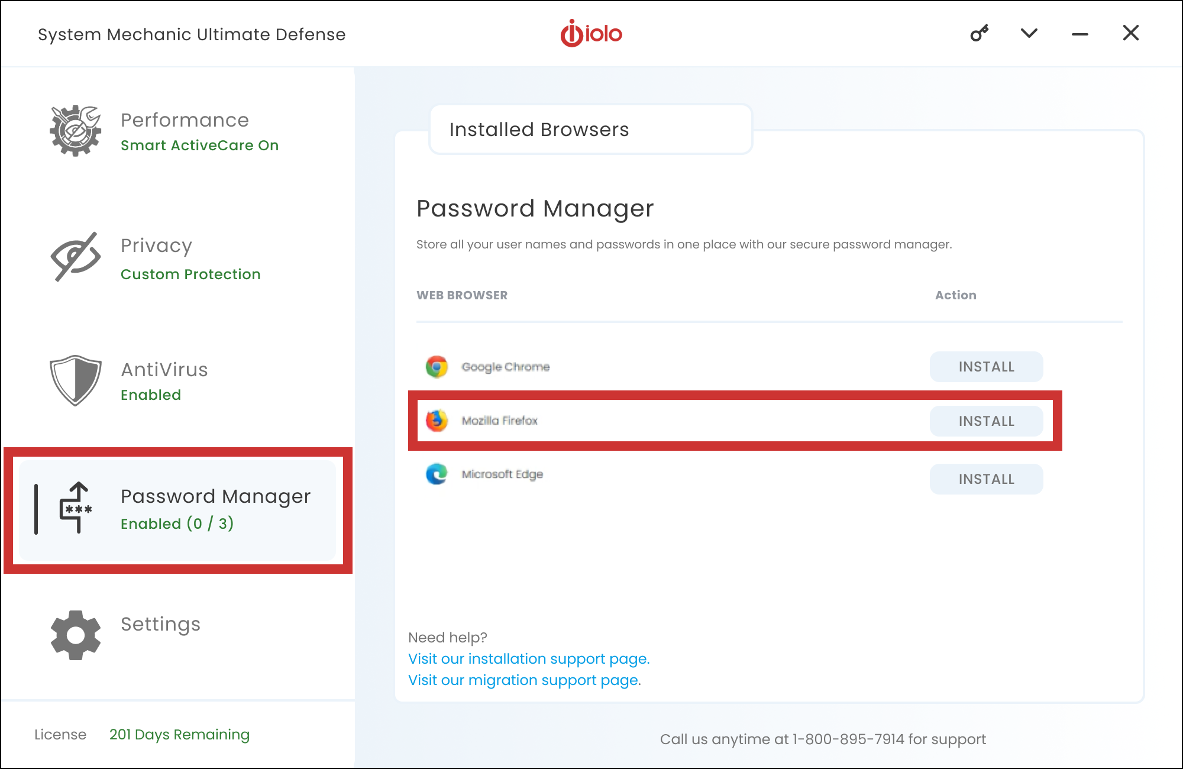This screenshot has width=1183, height=769.
Task: Click the Microsoft Edge browser name
Action: [x=502, y=474]
